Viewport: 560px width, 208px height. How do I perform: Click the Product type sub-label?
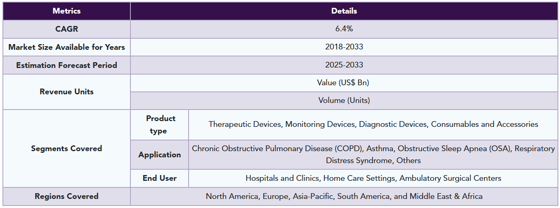160,124
